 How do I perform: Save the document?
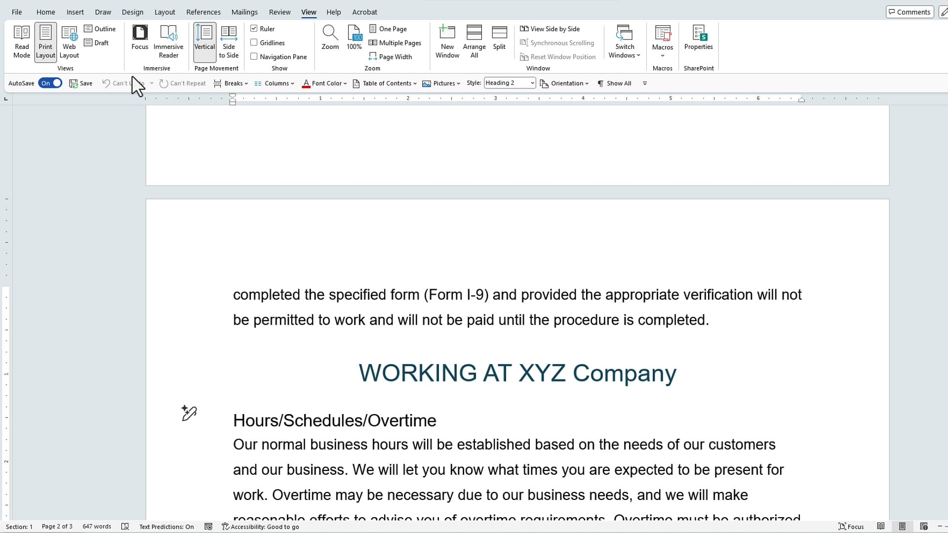(80, 83)
